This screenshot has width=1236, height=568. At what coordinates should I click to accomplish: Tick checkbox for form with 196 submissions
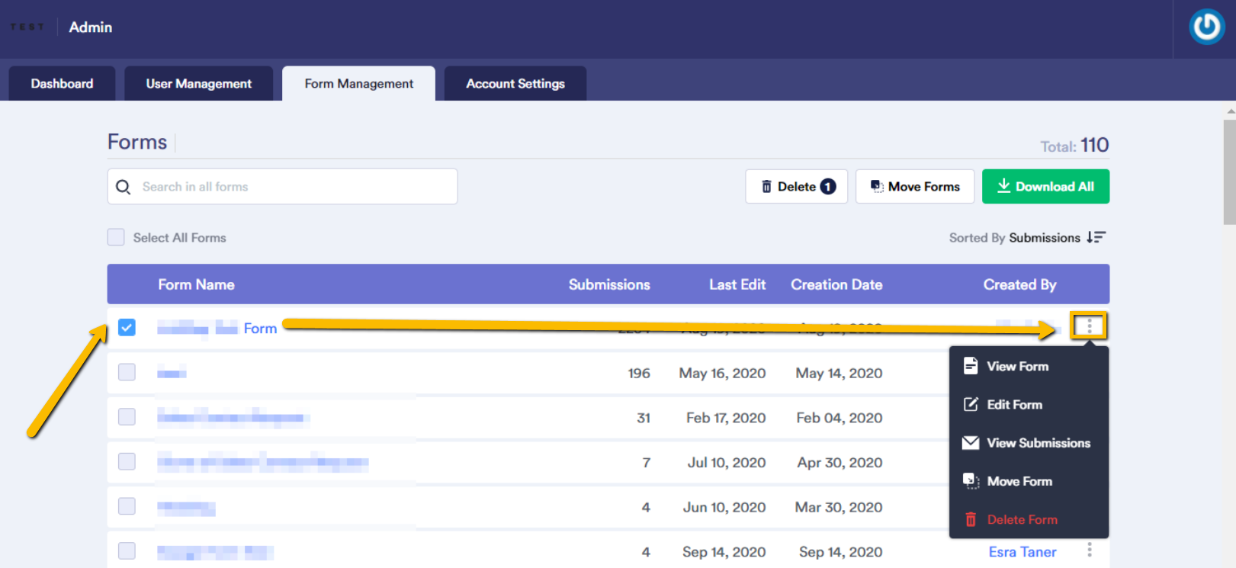[x=127, y=373]
